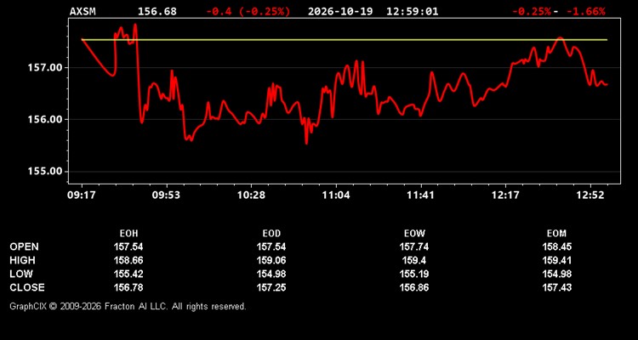Select the EOD column header
Screen dimensions: 638x340
(271, 234)
